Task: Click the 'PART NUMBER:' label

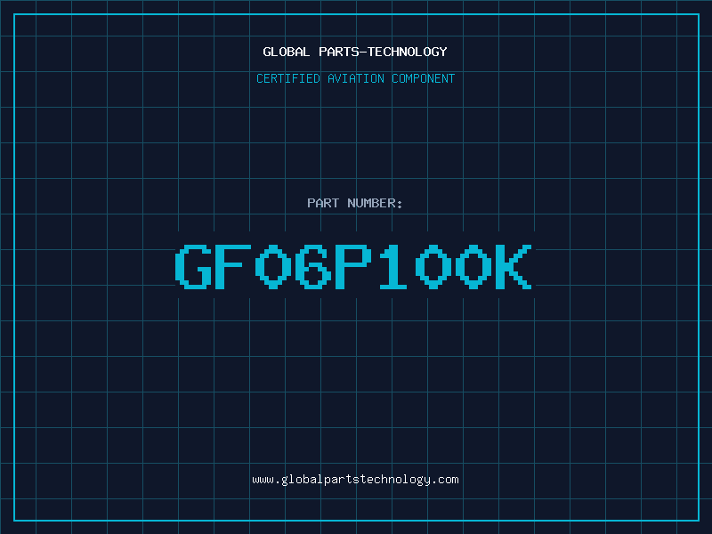Action: coord(355,203)
